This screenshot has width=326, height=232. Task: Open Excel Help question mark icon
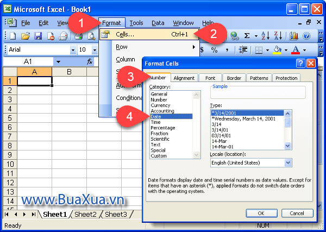[306, 36]
